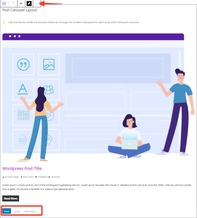Viewport: 197px width, 218px height.
Task: Click the Read More button
Action: pyautogui.click(x=11, y=198)
